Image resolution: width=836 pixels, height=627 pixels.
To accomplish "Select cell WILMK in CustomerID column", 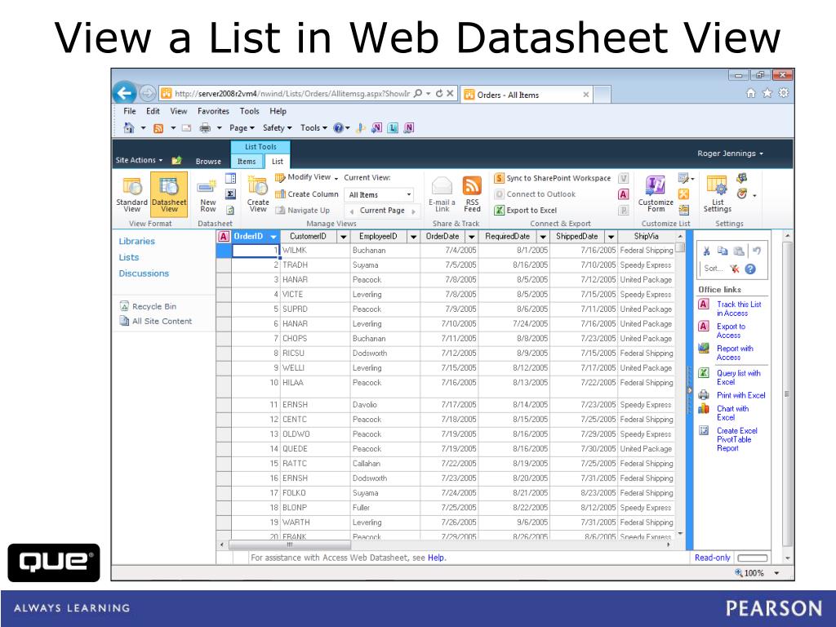I will (316, 250).
